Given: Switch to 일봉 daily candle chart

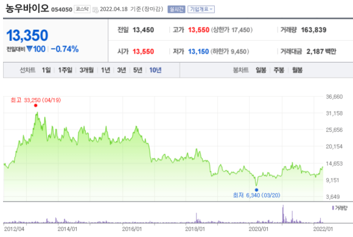Looking at the screenshot, I should click(x=261, y=70).
